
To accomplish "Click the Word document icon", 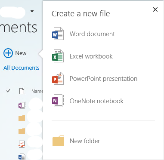I will (58, 34).
